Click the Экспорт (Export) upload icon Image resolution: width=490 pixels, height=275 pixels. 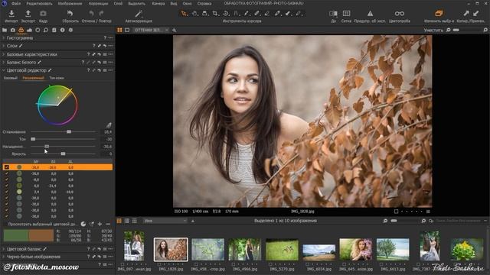(28, 14)
